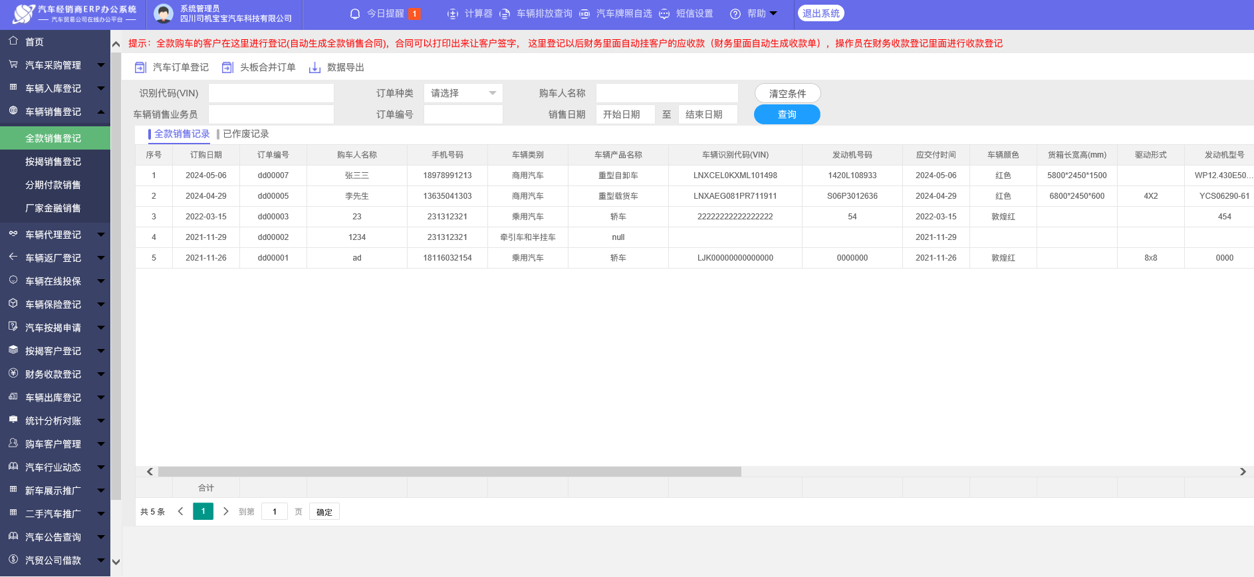Click the 退出系统 logout button
Image resolution: width=1254 pixels, height=577 pixels.
point(820,13)
